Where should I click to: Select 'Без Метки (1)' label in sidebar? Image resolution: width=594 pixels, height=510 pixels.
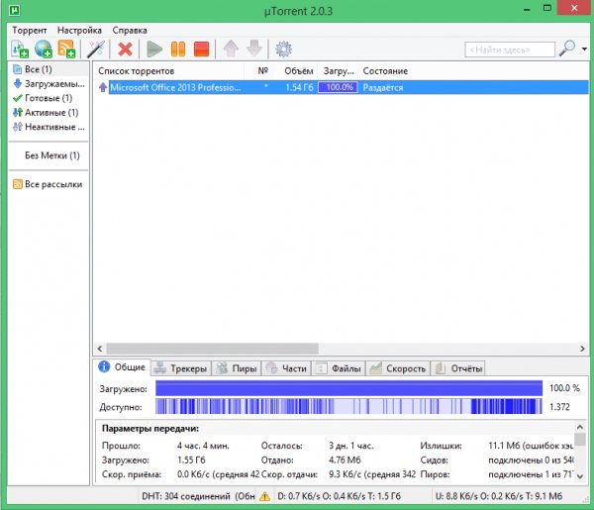[x=52, y=155]
